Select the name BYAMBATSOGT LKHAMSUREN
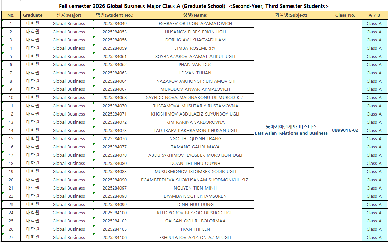 coord(195,196)
